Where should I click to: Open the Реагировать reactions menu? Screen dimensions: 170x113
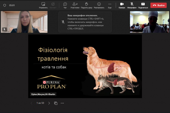(x=99, y=5)
